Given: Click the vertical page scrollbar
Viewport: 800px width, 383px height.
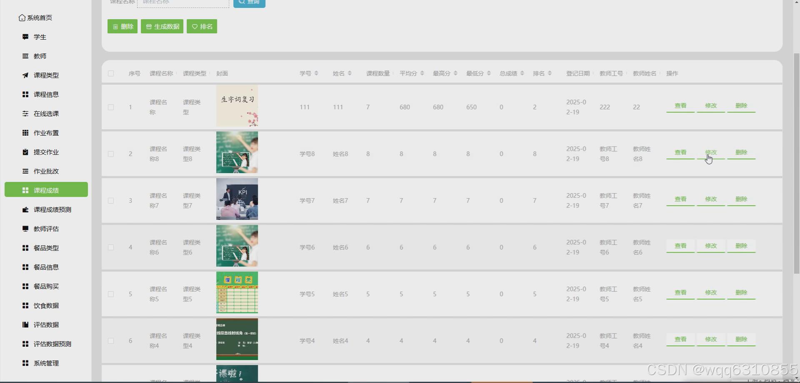Looking at the screenshot, I should (796, 163).
